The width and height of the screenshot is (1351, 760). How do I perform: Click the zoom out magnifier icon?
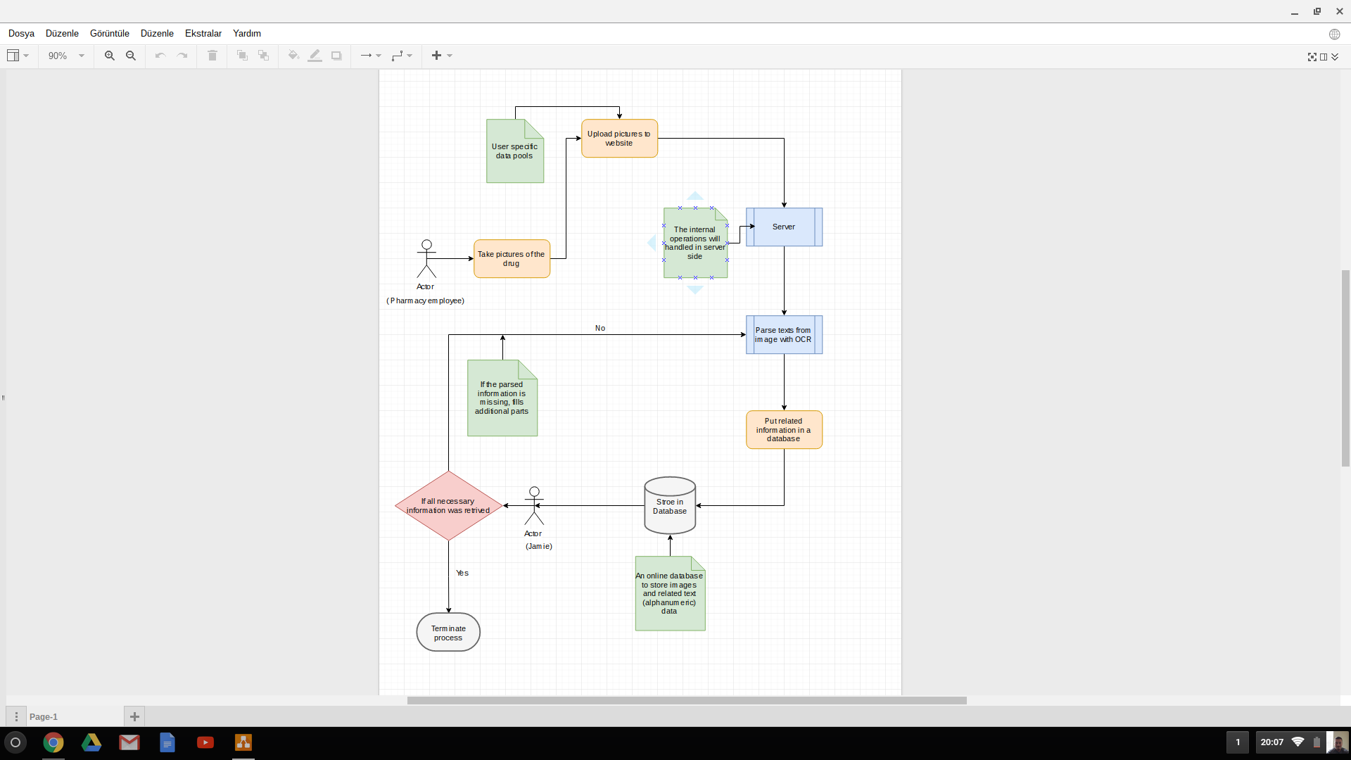131,56
